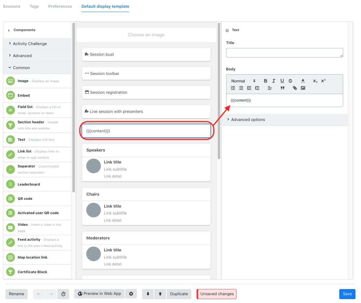Select the Link list component
Image resolution: width=361 pixels, height=303 pixels.
coord(37,154)
